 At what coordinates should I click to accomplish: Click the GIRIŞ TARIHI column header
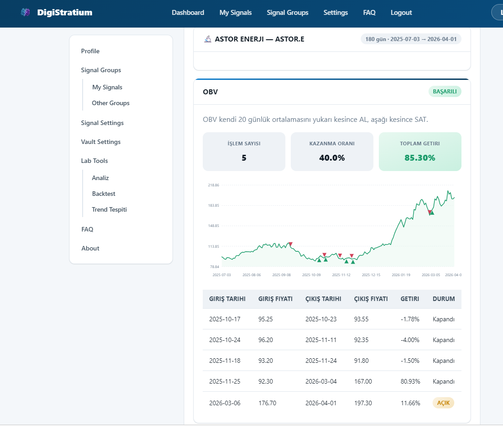(x=228, y=299)
